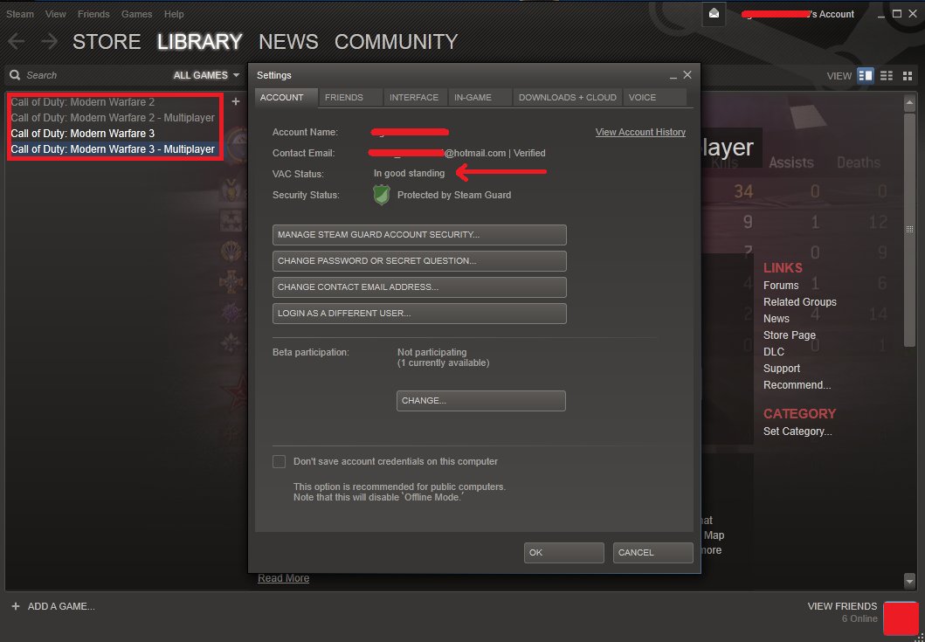Viewport: 925px width, 642px height.
Task: Click CANCEL in Settings dialog
Action: click(x=653, y=553)
